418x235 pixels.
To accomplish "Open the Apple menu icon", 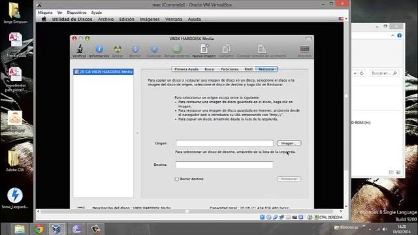I will (44, 19).
